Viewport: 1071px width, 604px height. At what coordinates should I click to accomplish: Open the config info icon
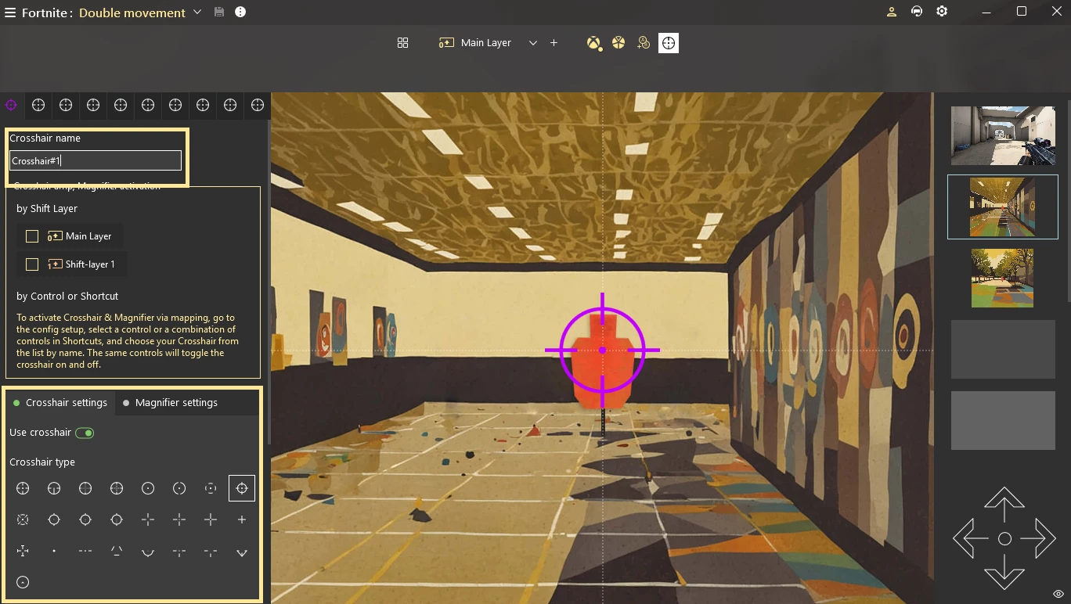240,12
